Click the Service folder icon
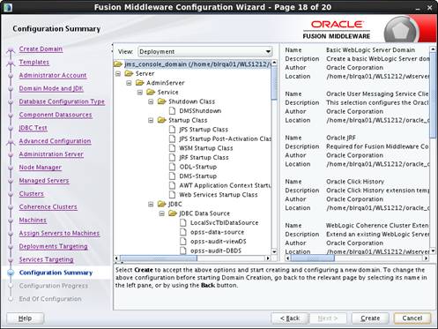The image size is (438, 329). pyautogui.click(x=151, y=92)
